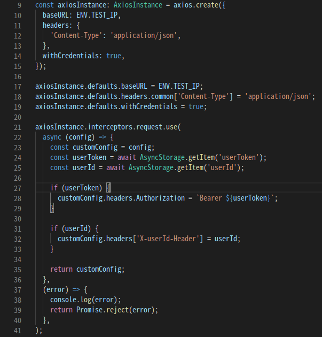Click the highlighted closing brace on line 29
Viewport: 322px width, 337px height.
[x=52, y=209]
